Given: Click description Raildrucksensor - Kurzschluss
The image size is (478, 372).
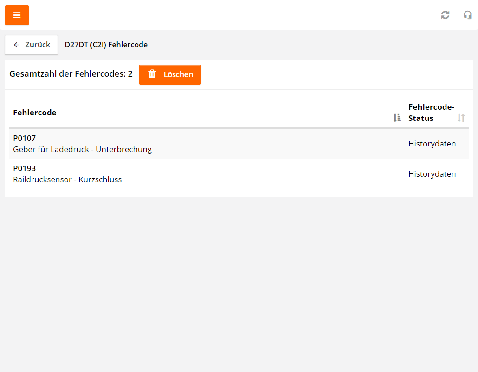Looking at the screenshot, I should pyautogui.click(x=67, y=179).
